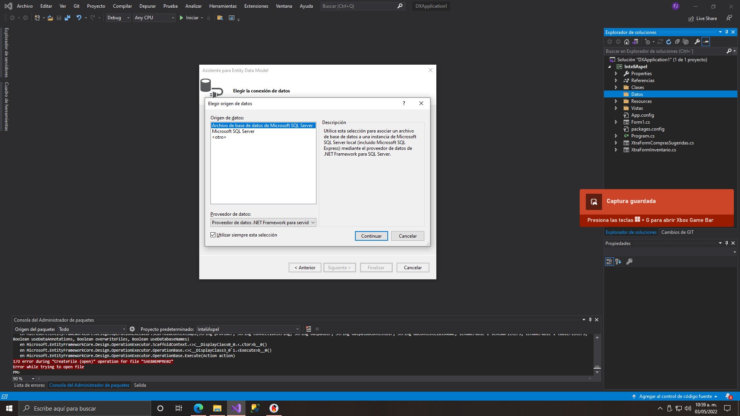Click Cancelar in the Entity Data Model wizard
Image resolution: width=740 pixels, height=416 pixels.
(413, 268)
